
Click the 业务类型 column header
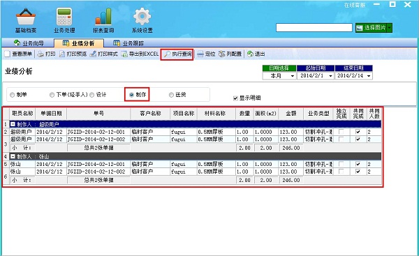pyautogui.click(x=318, y=114)
